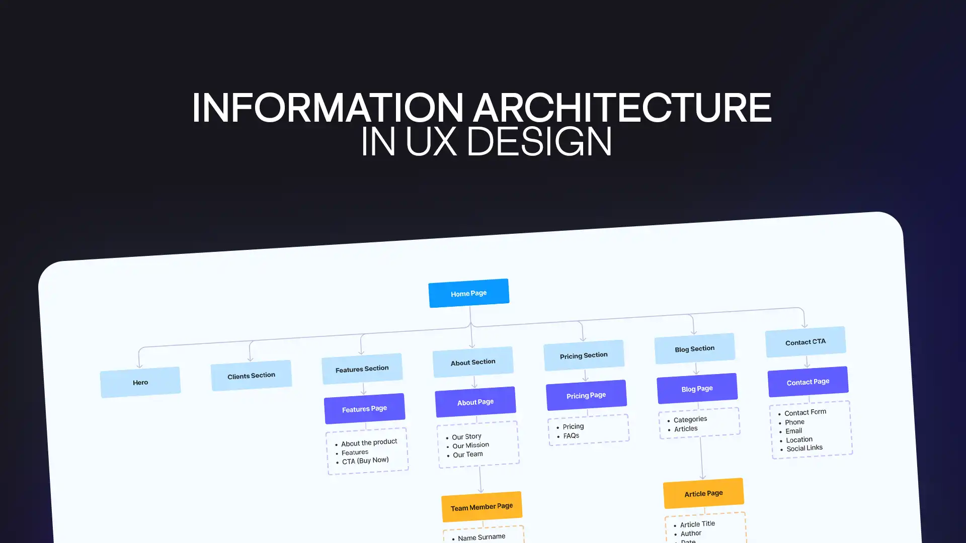Image resolution: width=966 pixels, height=543 pixels.
Task: Open the Pricing Page node
Action: tap(586, 395)
